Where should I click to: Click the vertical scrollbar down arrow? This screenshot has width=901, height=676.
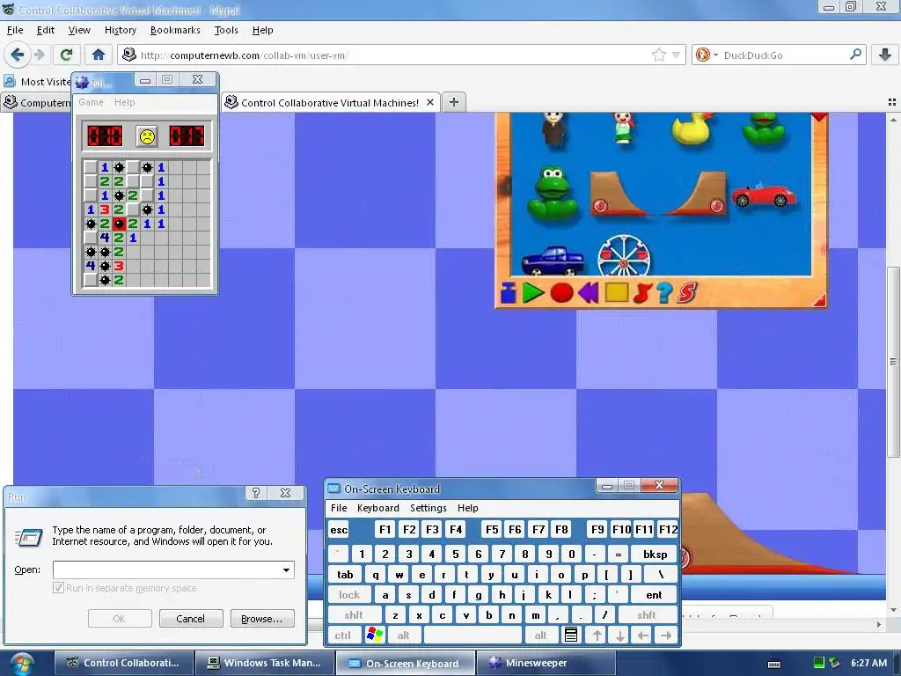pyautogui.click(x=892, y=610)
